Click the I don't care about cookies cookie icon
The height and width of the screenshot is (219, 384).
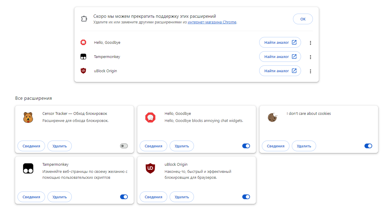click(x=273, y=117)
